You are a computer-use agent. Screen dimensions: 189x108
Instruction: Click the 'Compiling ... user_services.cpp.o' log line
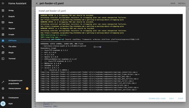(x=88, y=90)
